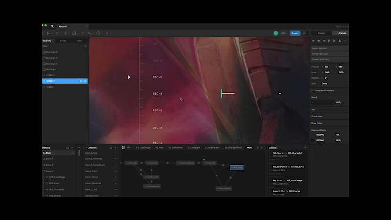Click second Selected Colors swatch

pos(312,140)
